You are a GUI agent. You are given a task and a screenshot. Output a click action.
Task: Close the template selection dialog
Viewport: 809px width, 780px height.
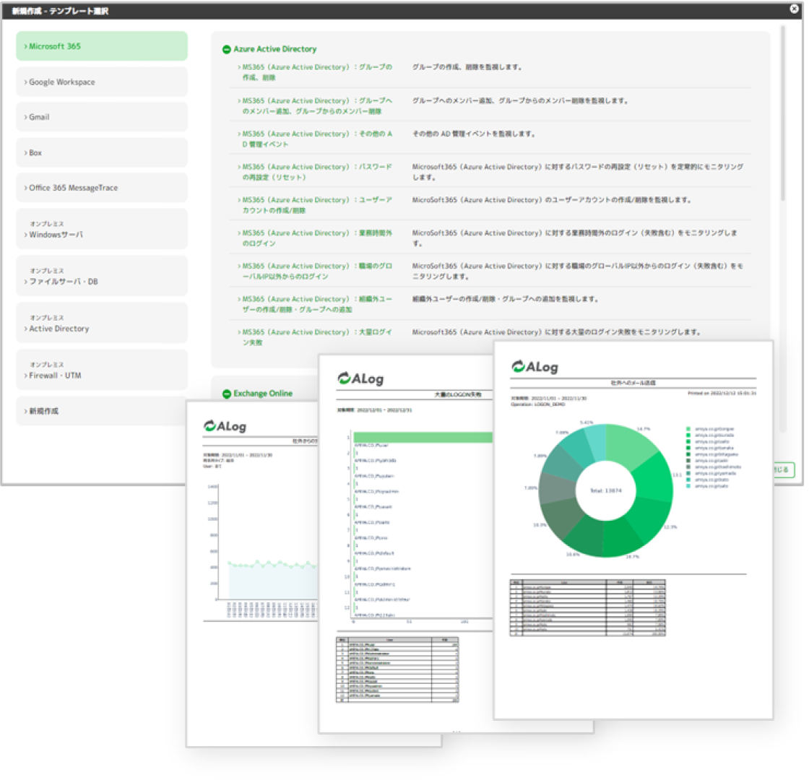pos(794,9)
